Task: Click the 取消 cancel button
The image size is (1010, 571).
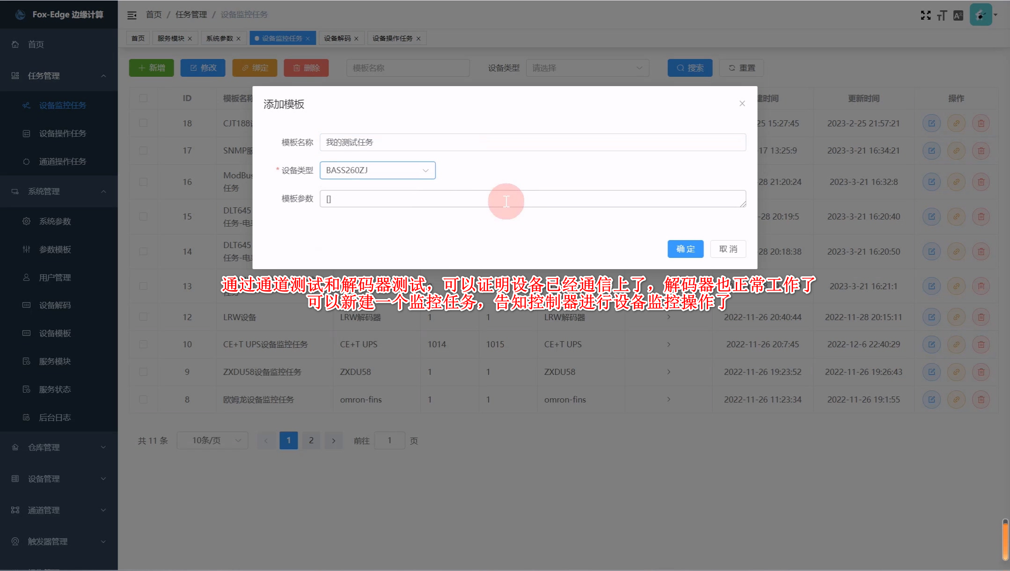Action: (728, 249)
